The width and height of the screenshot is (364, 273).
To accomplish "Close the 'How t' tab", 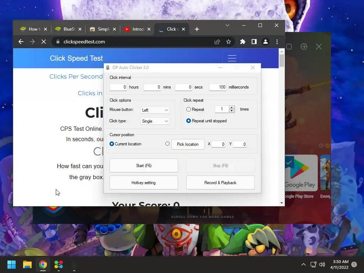I will tap(45, 29).
